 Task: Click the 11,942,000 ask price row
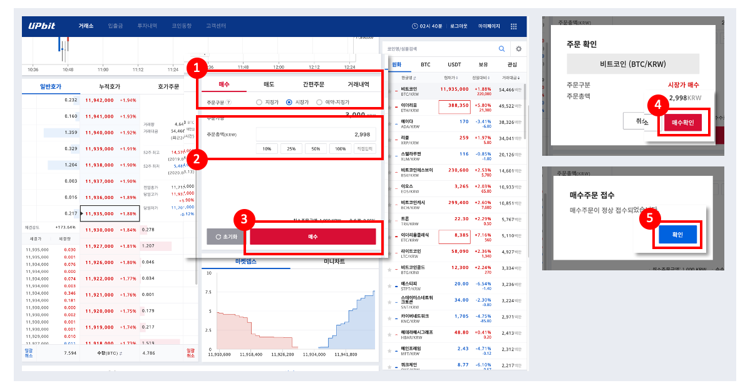pos(110,101)
